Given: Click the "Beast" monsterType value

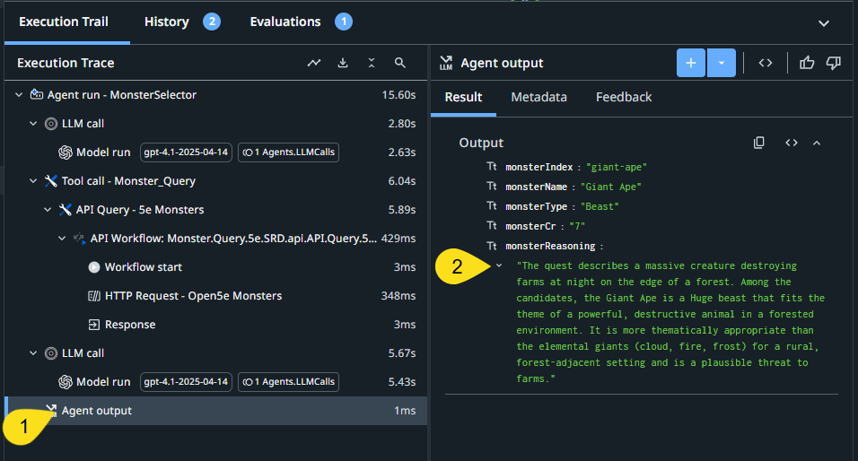Looking at the screenshot, I should click(600, 206).
